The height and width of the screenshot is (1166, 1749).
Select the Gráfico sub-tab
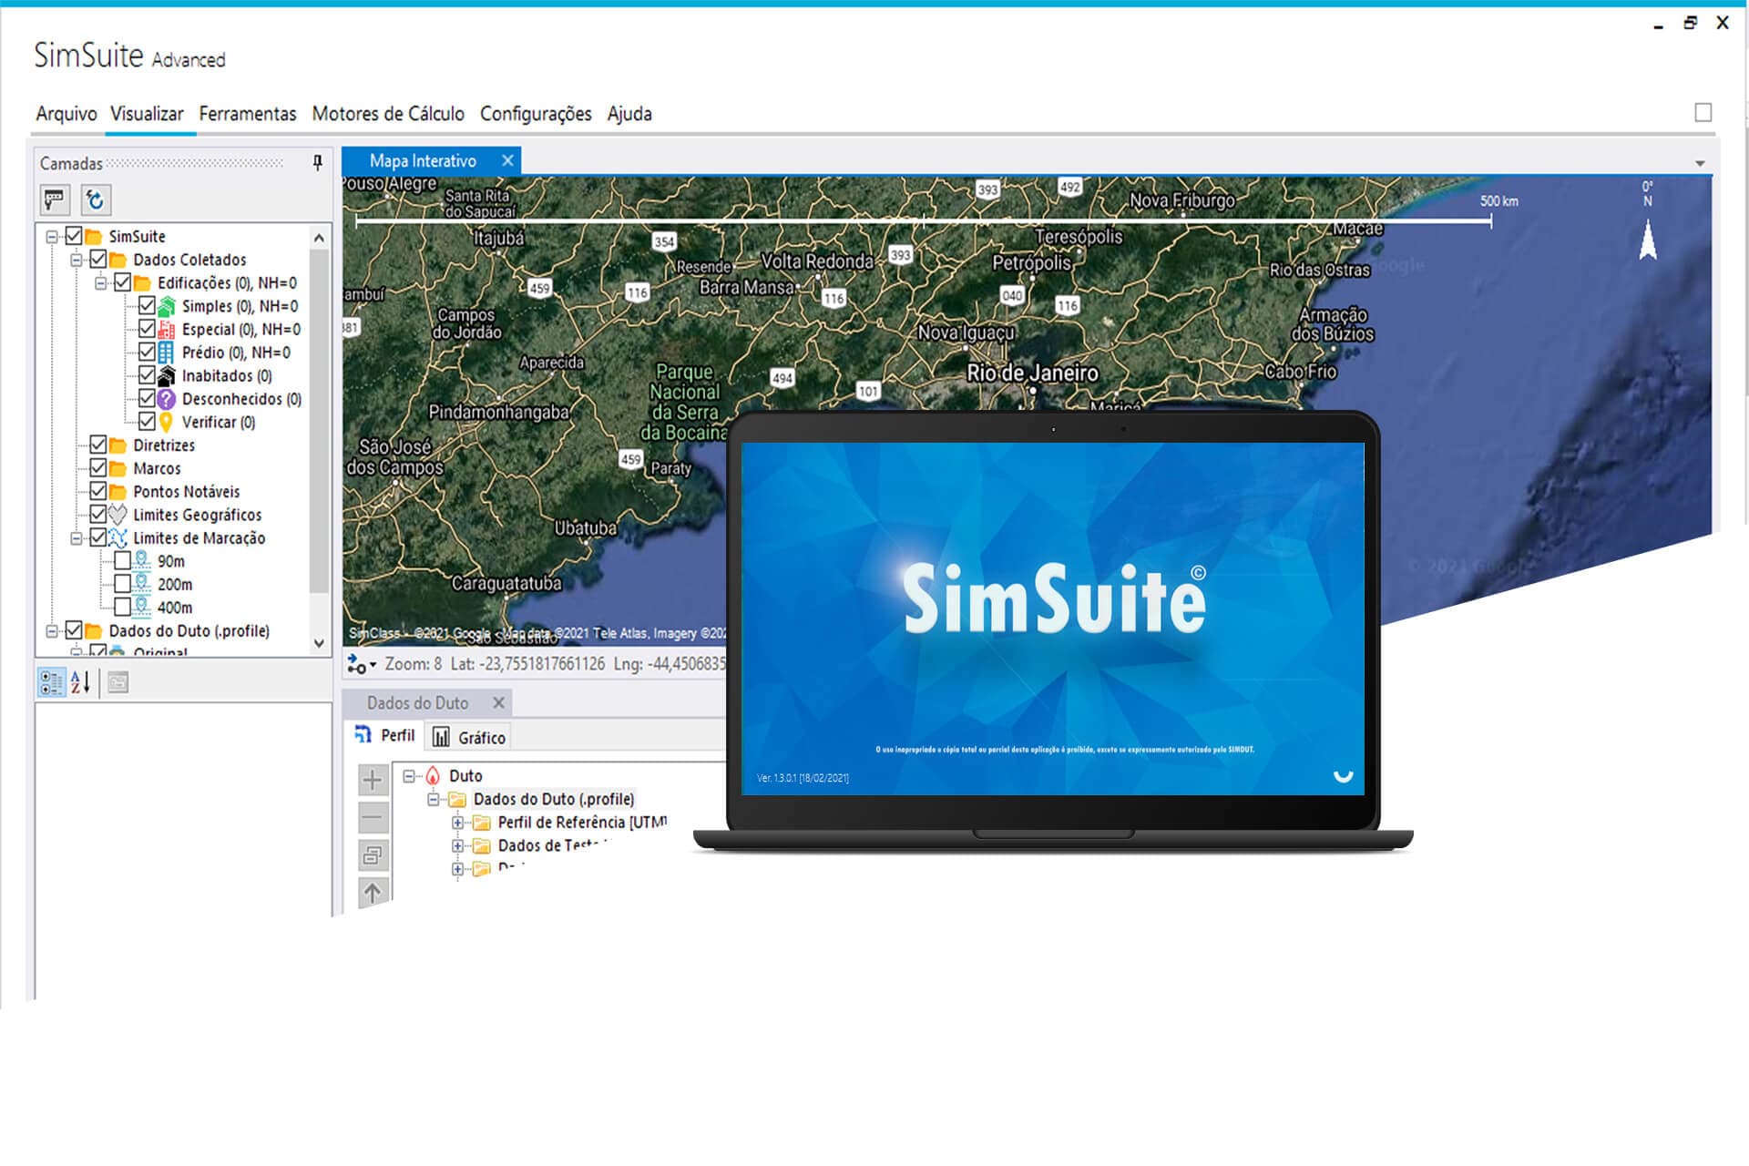point(469,737)
